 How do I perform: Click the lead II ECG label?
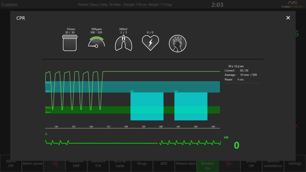pos(46,134)
